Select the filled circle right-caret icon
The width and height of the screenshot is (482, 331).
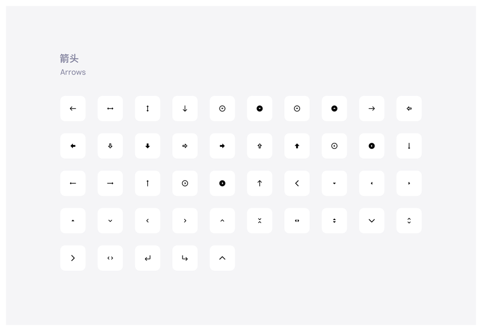(x=222, y=183)
